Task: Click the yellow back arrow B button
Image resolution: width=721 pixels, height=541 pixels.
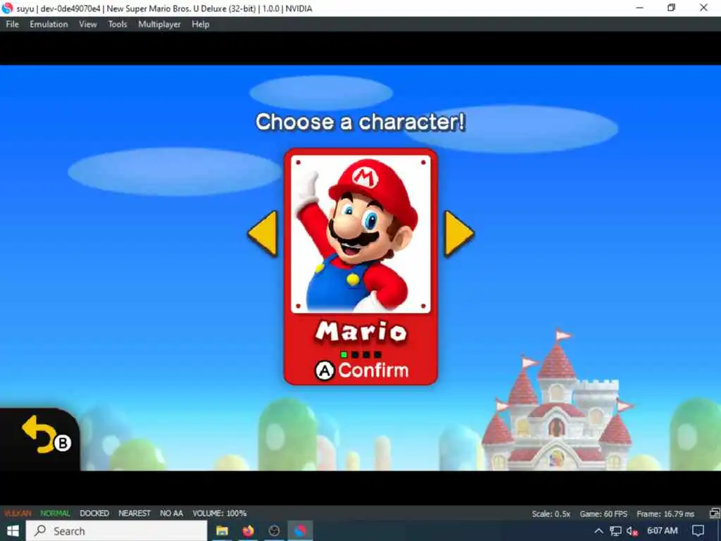Action: (x=46, y=435)
